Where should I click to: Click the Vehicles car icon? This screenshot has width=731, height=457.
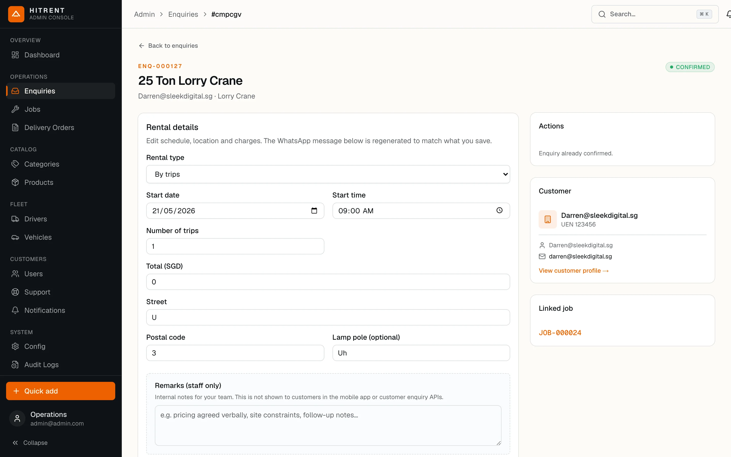point(15,237)
